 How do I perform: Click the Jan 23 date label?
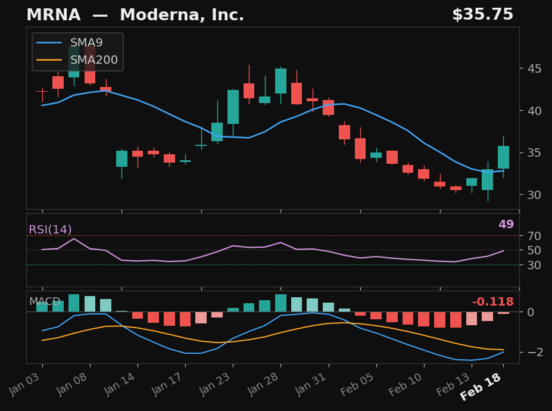coord(215,384)
